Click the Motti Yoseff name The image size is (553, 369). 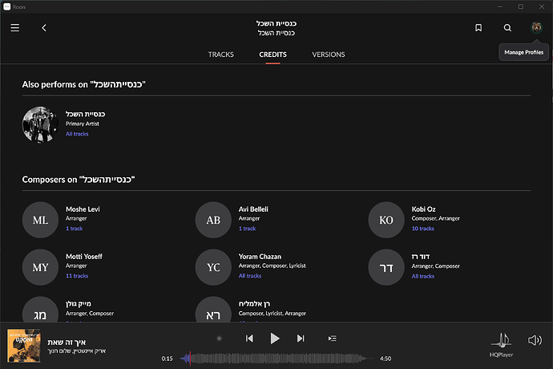tap(84, 257)
